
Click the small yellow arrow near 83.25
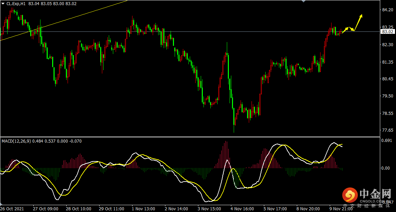click(x=346, y=30)
